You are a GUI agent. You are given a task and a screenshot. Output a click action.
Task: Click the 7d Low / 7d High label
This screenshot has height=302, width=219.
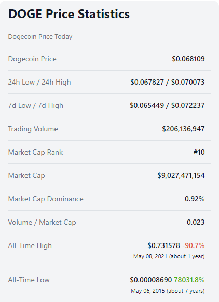click(36, 105)
